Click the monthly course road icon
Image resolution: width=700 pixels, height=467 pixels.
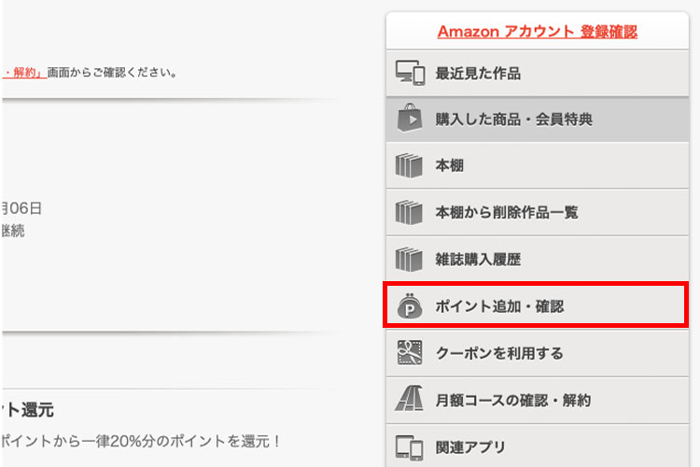(411, 400)
